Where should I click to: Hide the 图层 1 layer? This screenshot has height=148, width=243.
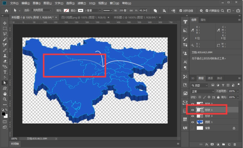(193, 122)
